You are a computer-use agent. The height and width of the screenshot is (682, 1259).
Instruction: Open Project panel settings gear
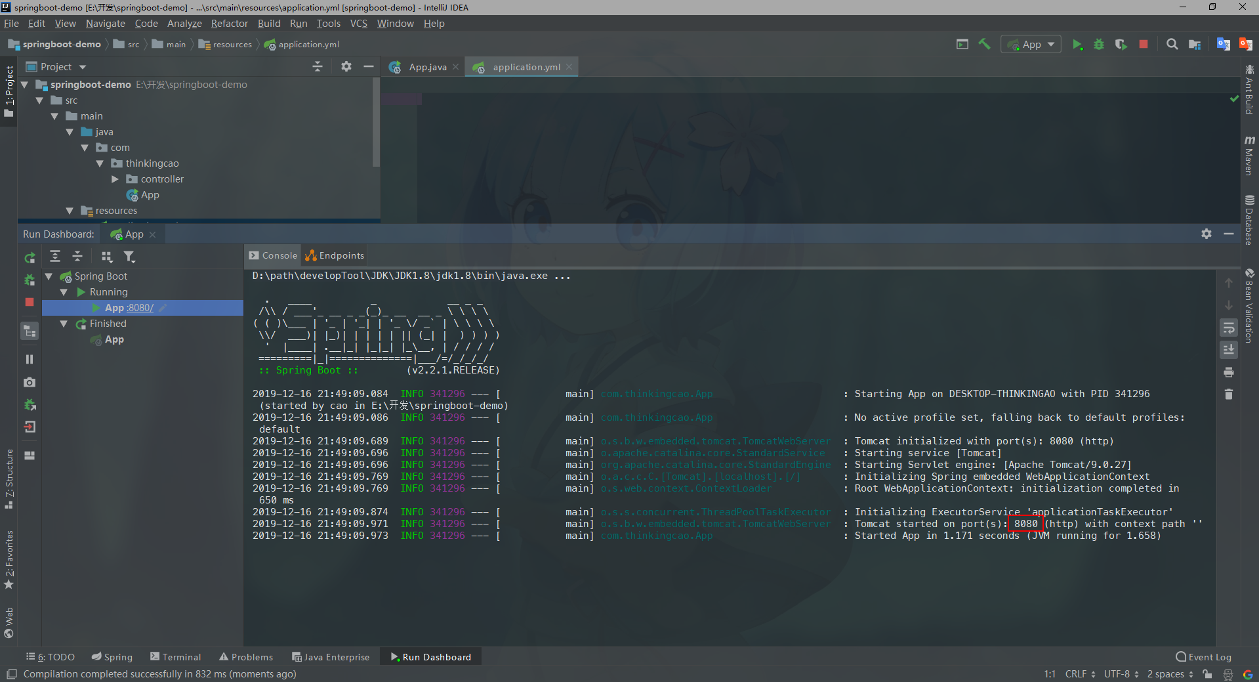pos(346,66)
